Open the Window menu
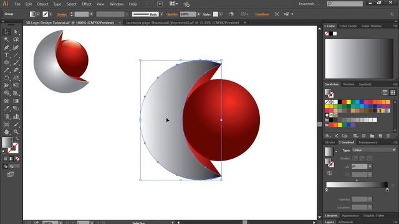The width and height of the screenshot is (399, 224). coord(117,4)
